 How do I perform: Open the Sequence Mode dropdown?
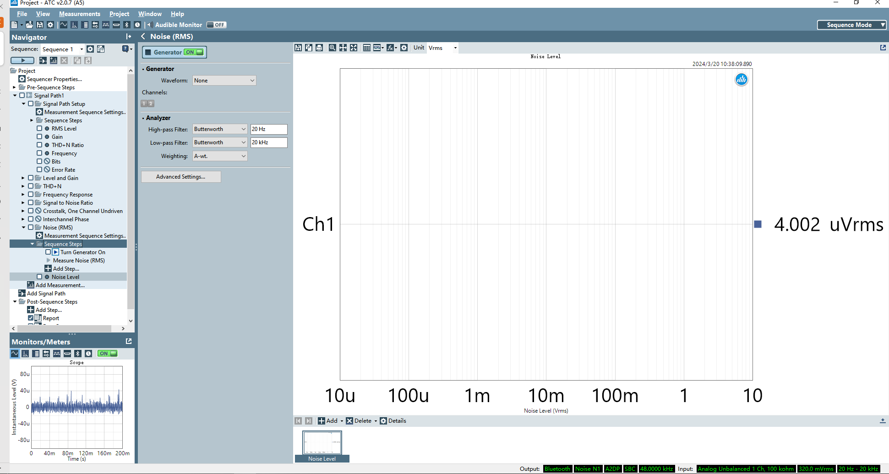pyautogui.click(x=852, y=25)
